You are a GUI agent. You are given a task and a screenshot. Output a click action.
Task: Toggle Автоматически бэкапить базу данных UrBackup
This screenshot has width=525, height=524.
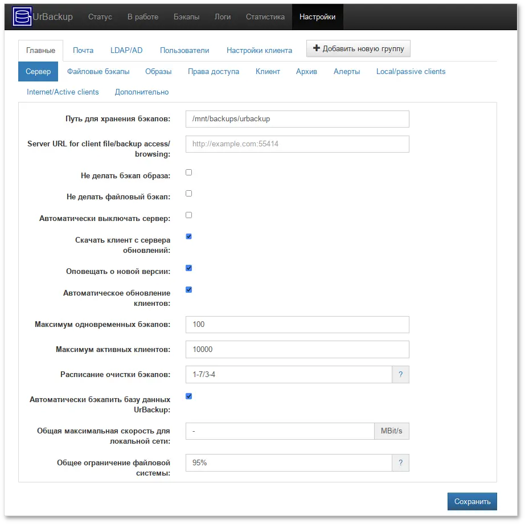click(188, 396)
